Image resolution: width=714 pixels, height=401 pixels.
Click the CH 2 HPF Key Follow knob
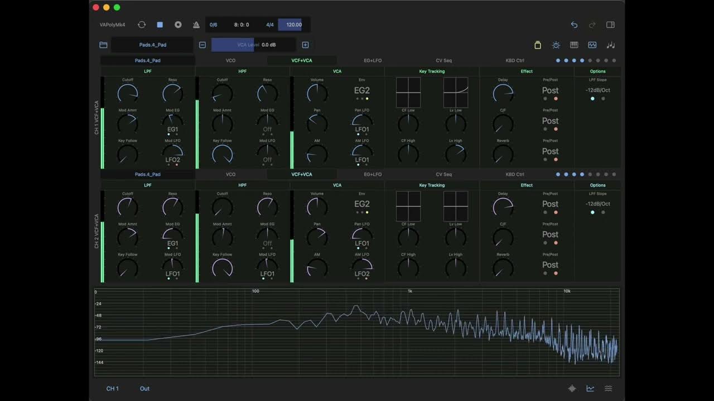[x=223, y=268]
